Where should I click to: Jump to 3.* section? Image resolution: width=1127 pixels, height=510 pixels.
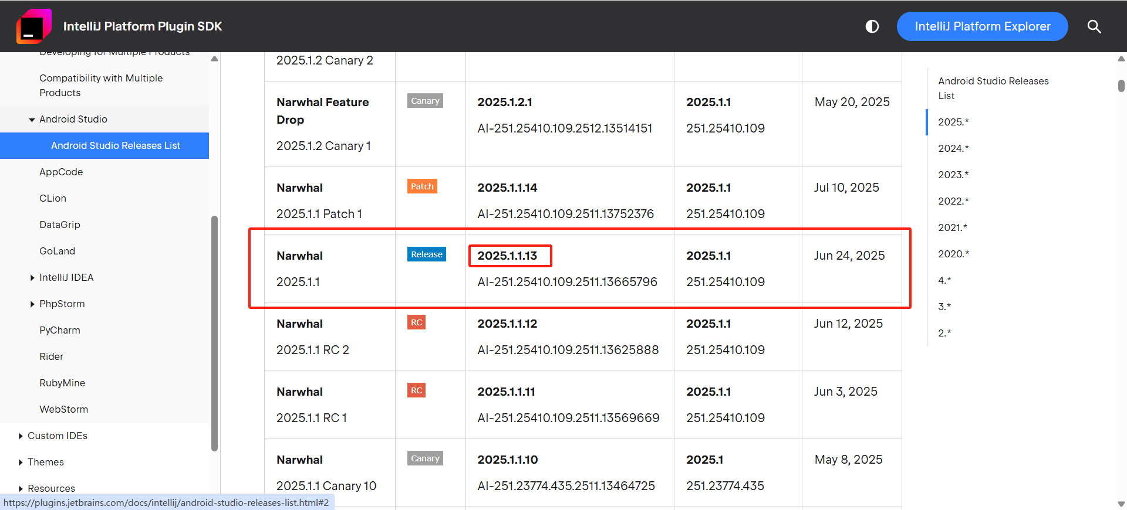(944, 307)
